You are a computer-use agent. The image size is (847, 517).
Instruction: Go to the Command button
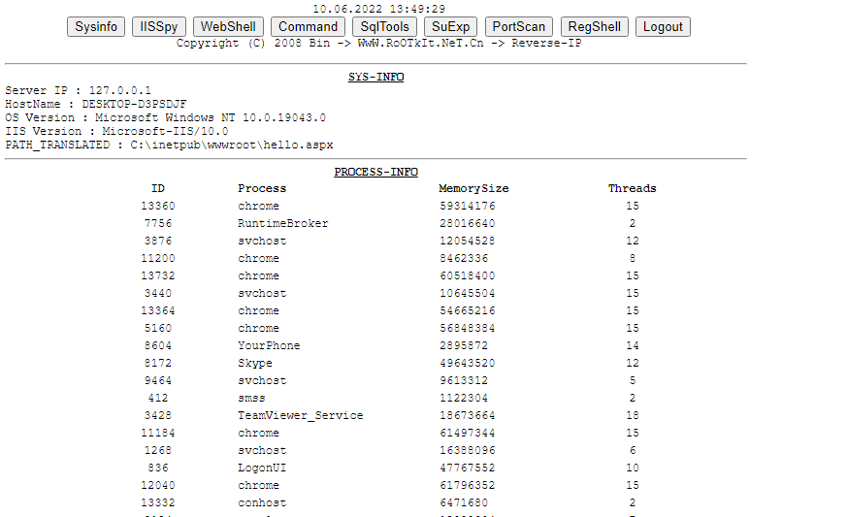click(x=308, y=26)
